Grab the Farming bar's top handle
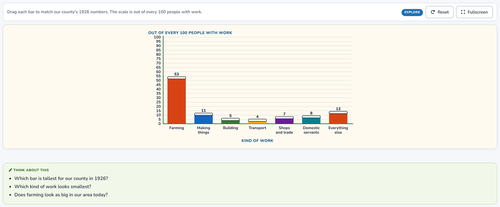This screenshot has height=207, width=500. (x=177, y=78)
